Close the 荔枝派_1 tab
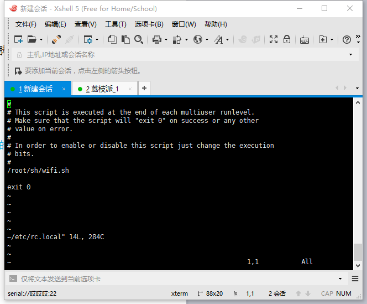Viewport: 367px width, 304px height. pyautogui.click(x=130, y=89)
